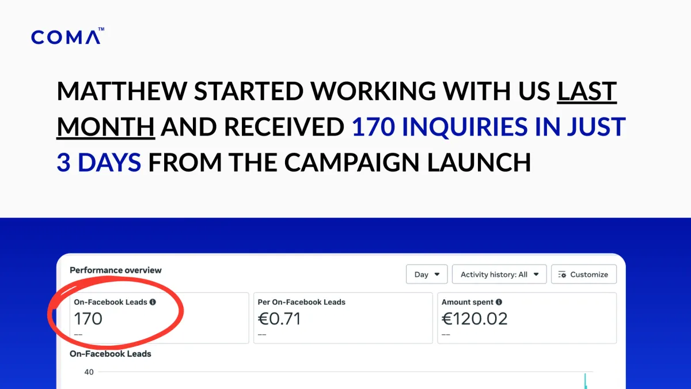Click the 170 leads value

pyautogui.click(x=88, y=319)
